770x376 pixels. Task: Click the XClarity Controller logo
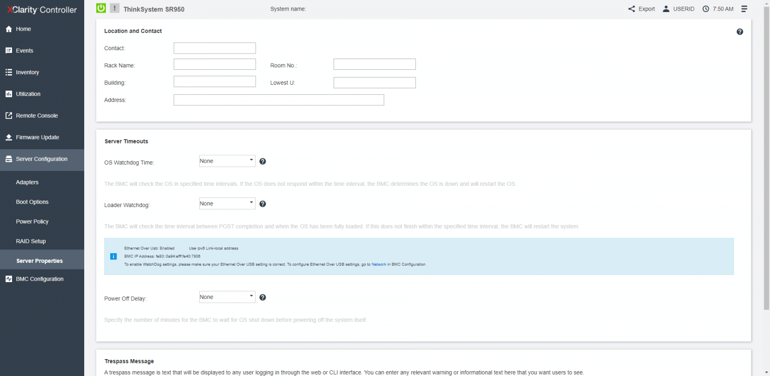click(42, 10)
